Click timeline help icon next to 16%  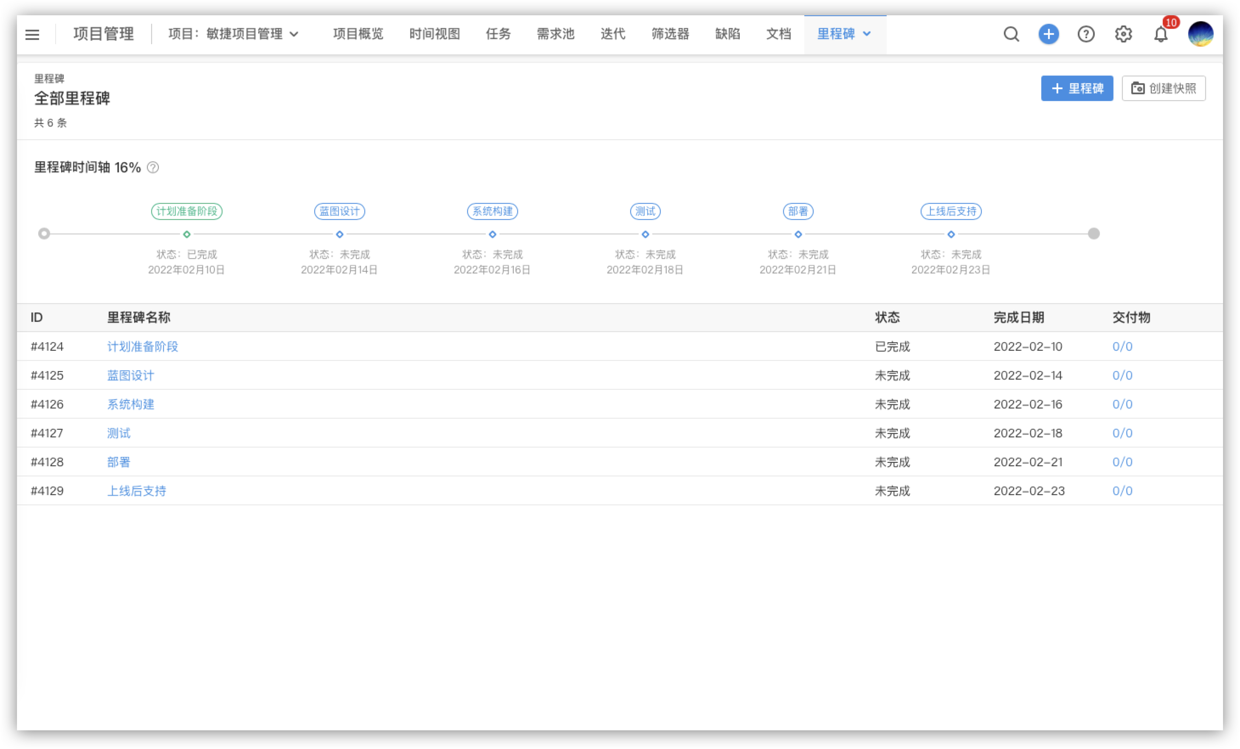click(x=152, y=168)
